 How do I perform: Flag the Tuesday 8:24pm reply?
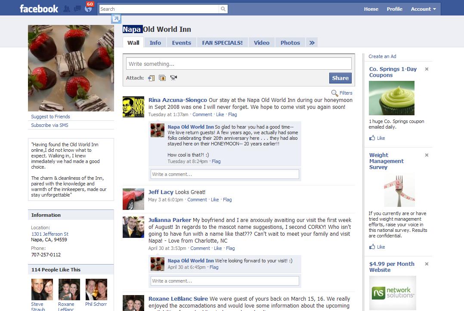(x=216, y=161)
